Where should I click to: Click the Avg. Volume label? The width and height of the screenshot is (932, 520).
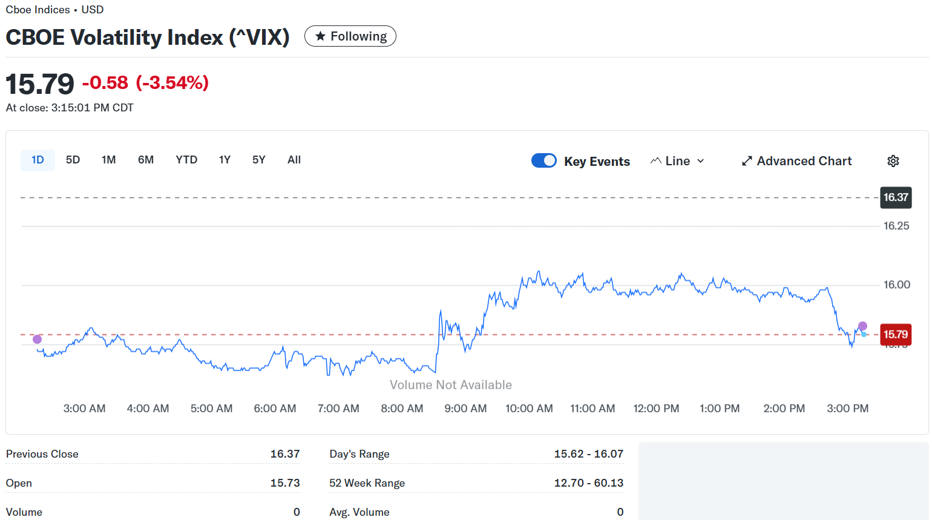[x=359, y=512]
